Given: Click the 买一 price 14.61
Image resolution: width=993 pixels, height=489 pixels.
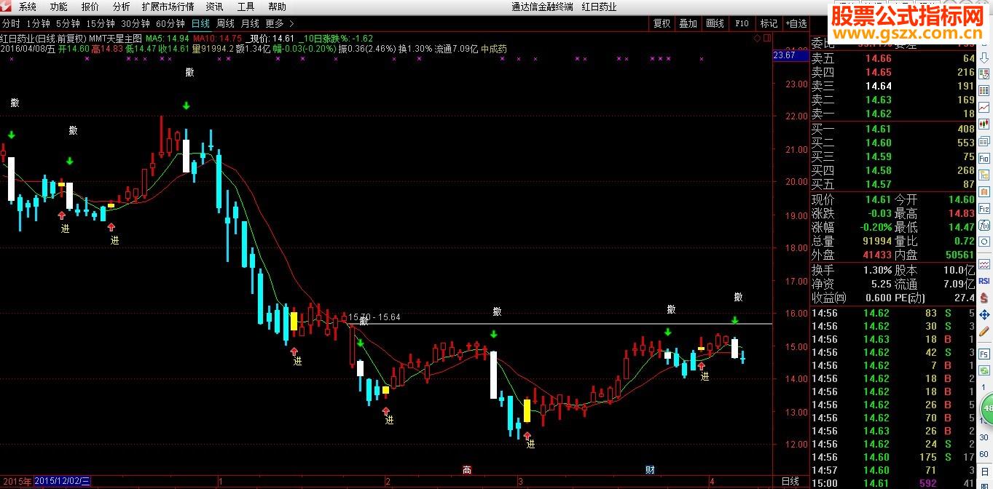Looking at the screenshot, I should point(879,129).
